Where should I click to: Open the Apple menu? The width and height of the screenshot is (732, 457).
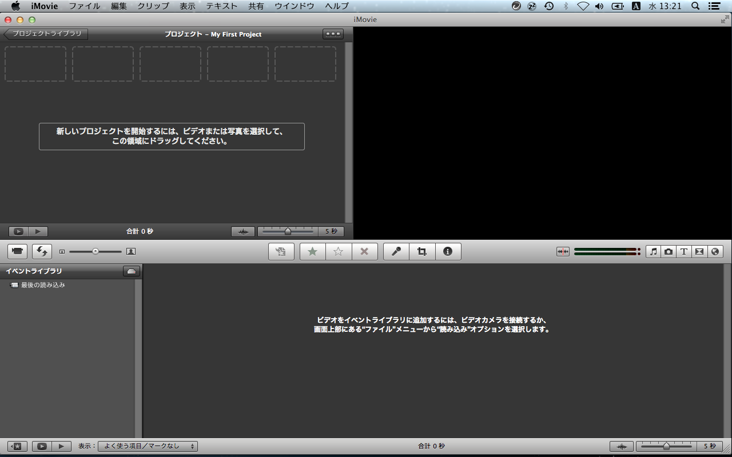click(15, 6)
